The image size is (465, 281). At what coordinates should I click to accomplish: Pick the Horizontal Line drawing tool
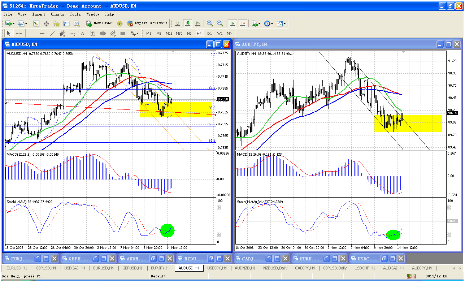(x=42, y=33)
